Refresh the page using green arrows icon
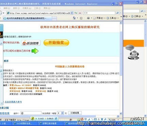The height and width of the screenshot is (126, 147). pyautogui.click(x=76, y=13)
